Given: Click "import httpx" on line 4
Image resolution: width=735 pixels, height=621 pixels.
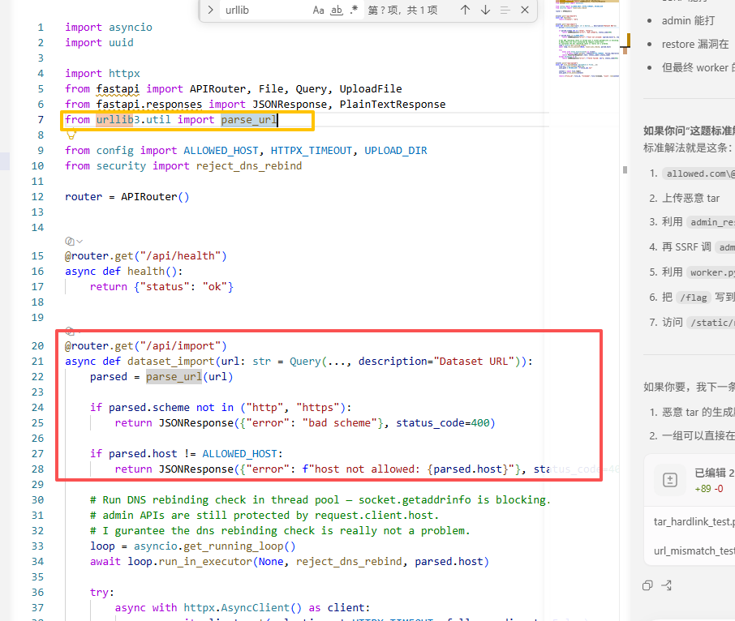Looking at the screenshot, I should pyautogui.click(x=102, y=74).
